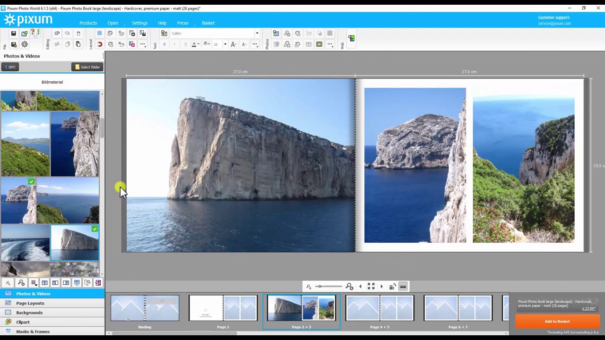Open settings via the gear icon
The height and width of the screenshot is (340, 605).
pyautogui.click(x=25, y=44)
